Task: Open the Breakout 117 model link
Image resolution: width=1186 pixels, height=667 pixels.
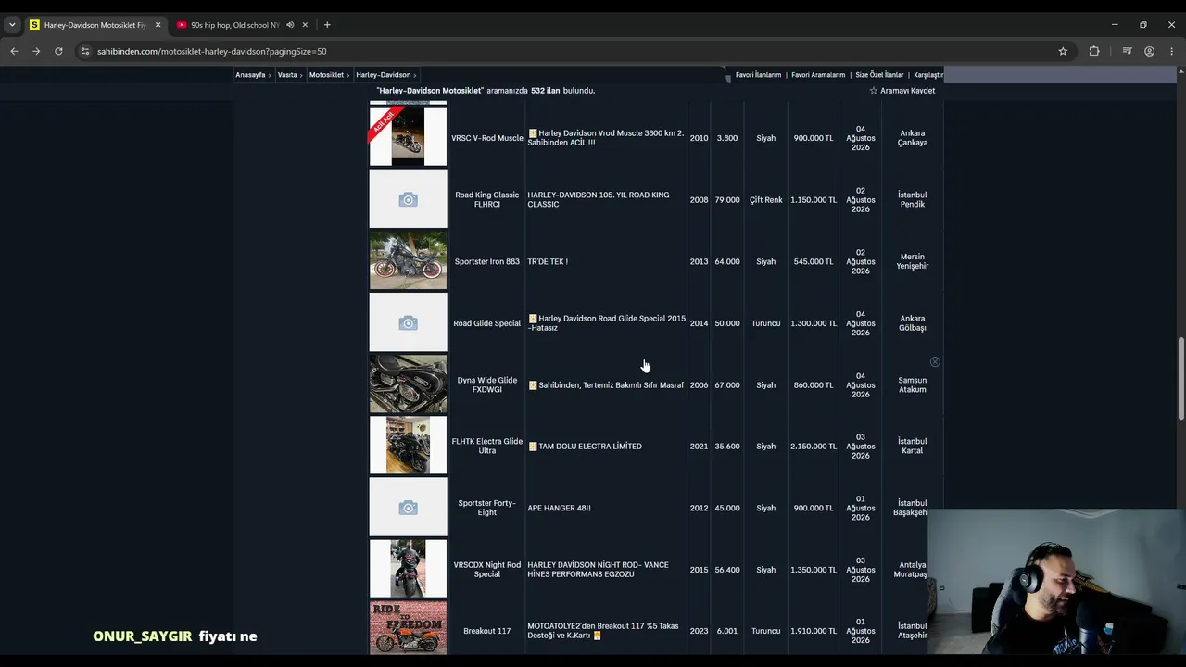Action: click(487, 631)
